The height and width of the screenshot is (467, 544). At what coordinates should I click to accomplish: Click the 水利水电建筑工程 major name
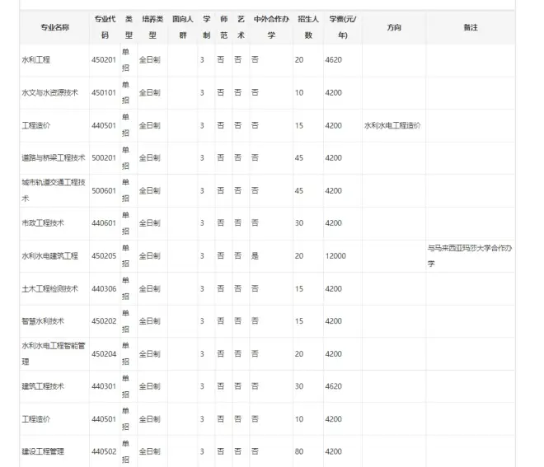(50, 256)
